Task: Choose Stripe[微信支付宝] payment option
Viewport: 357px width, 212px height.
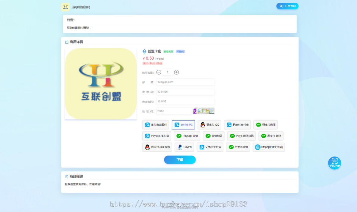Action: [x=269, y=147]
